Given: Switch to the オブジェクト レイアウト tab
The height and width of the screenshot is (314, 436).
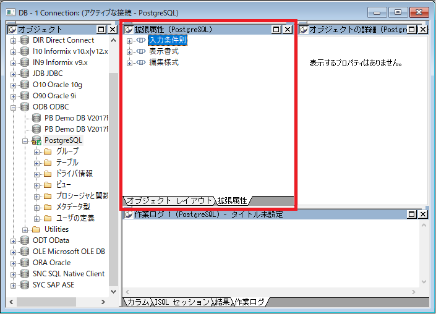Looking at the screenshot, I should click(x=168, y=201).
